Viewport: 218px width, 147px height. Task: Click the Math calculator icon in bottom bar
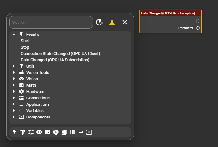pyautogui.click(x=48, y=132)
